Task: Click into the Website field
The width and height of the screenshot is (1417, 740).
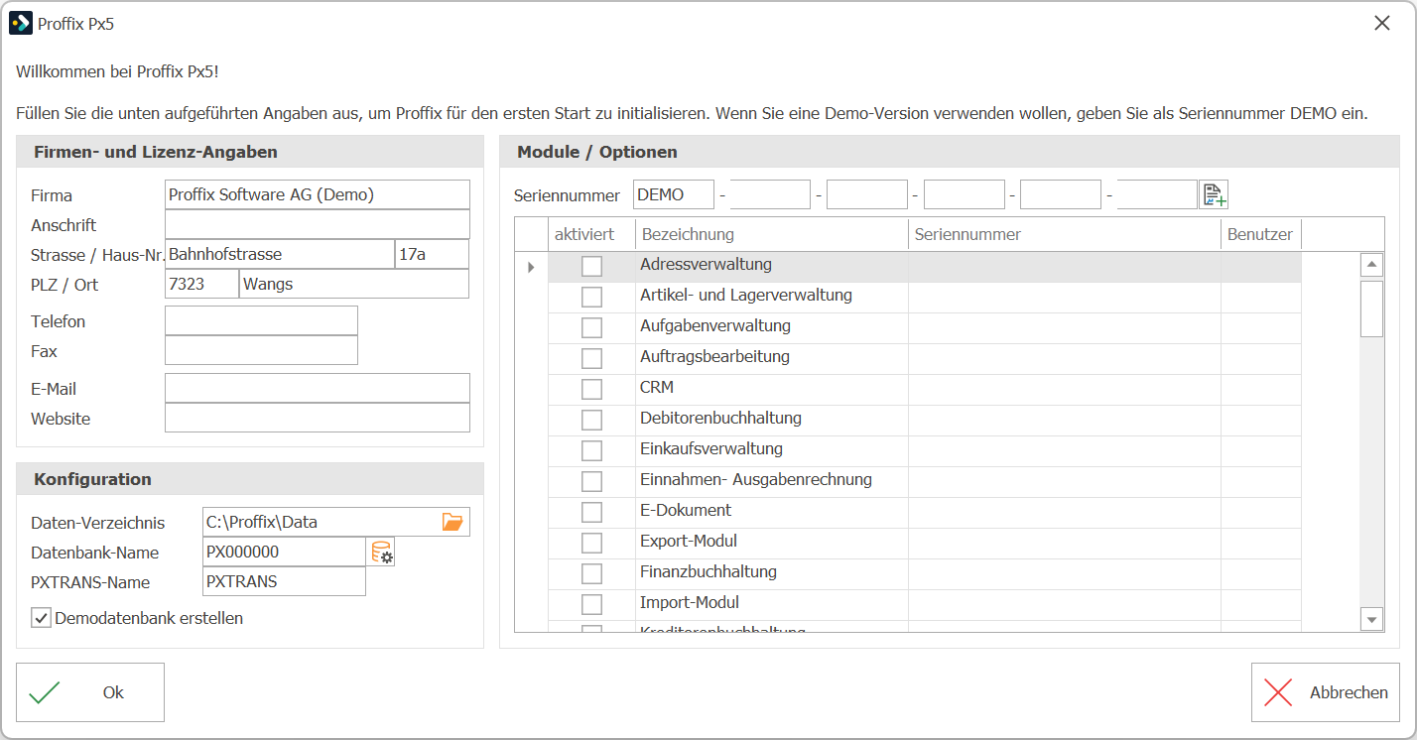Action: pyautogui.click(x=318, y=418)
